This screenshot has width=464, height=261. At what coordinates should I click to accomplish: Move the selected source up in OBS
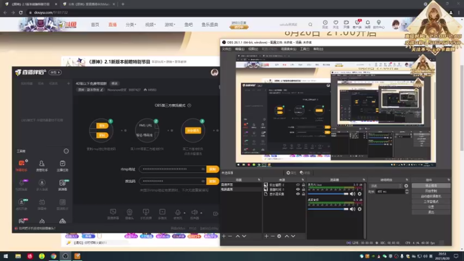point(287,236)
